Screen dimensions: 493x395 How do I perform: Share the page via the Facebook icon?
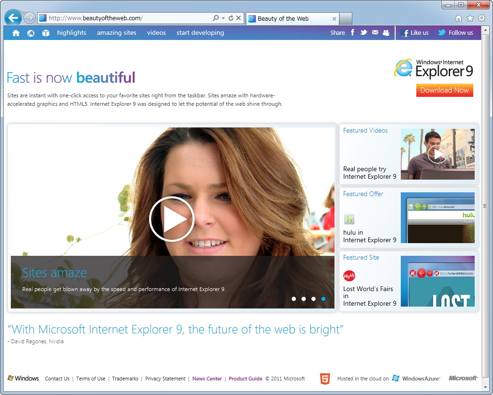point(352,32)
